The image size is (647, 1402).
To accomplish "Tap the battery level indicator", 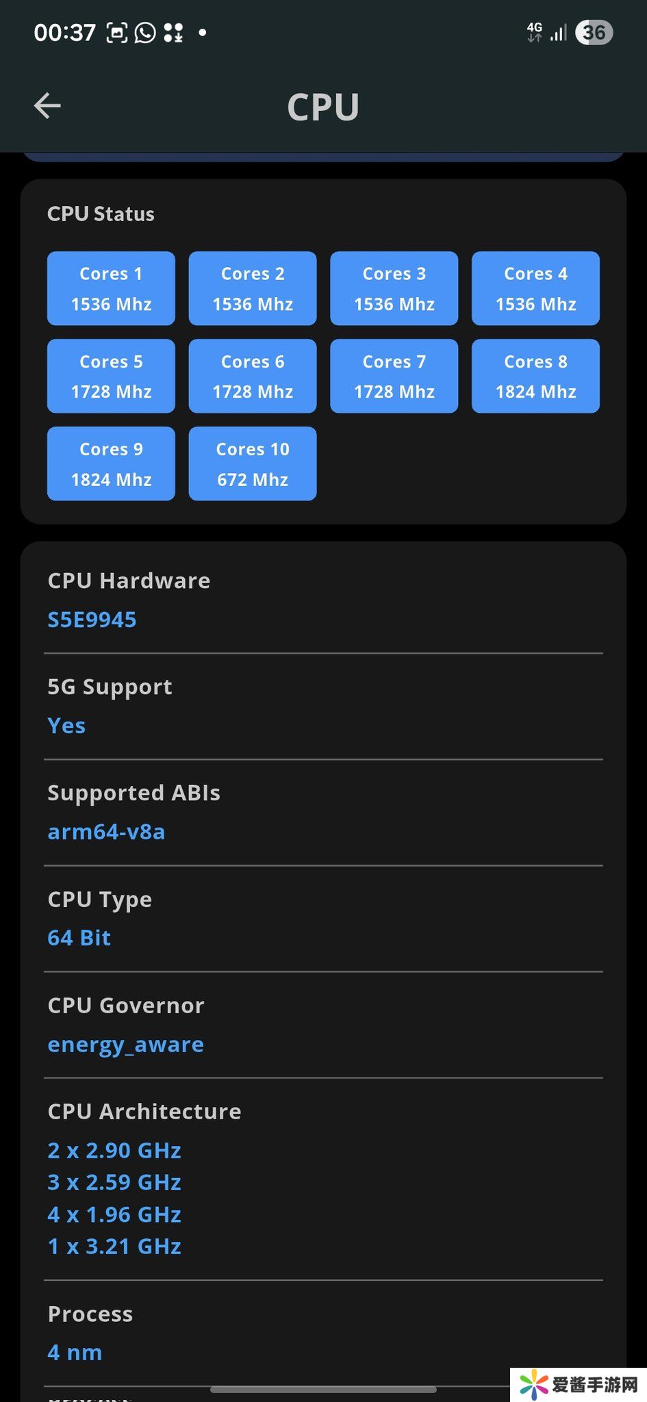I will point(593,32).
